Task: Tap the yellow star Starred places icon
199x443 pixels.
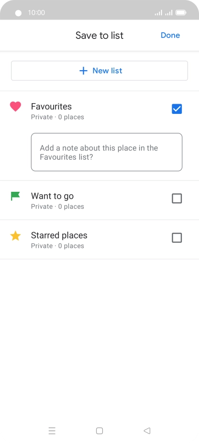Action: 15,236
